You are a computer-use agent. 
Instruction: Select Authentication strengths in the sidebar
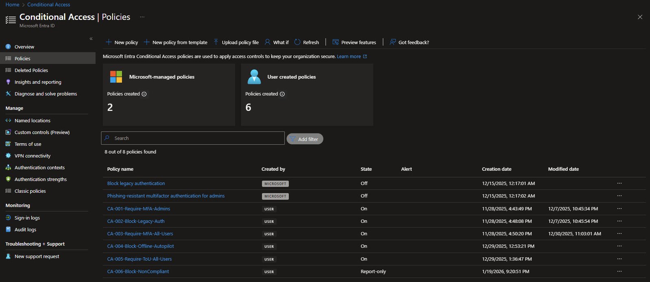pyautogui.click(x=41, y=179)
